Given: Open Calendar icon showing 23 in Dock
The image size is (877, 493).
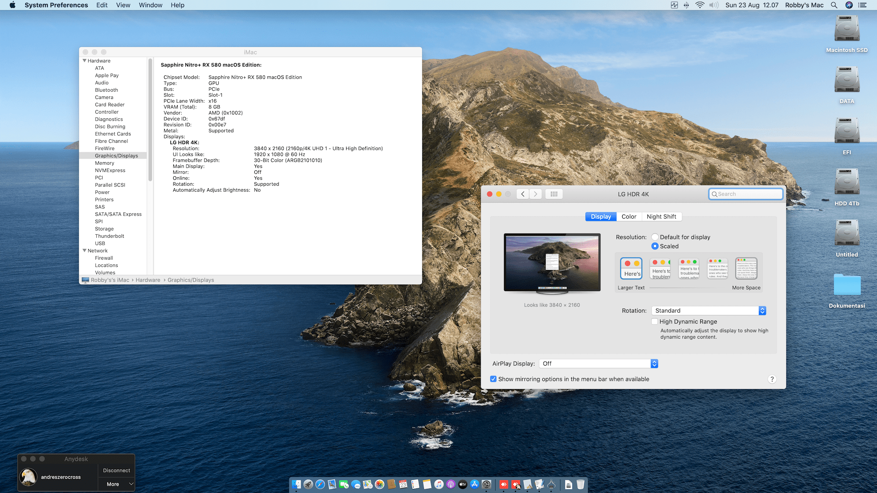Looking at the screenshot, I should click(x=403, y=484).
